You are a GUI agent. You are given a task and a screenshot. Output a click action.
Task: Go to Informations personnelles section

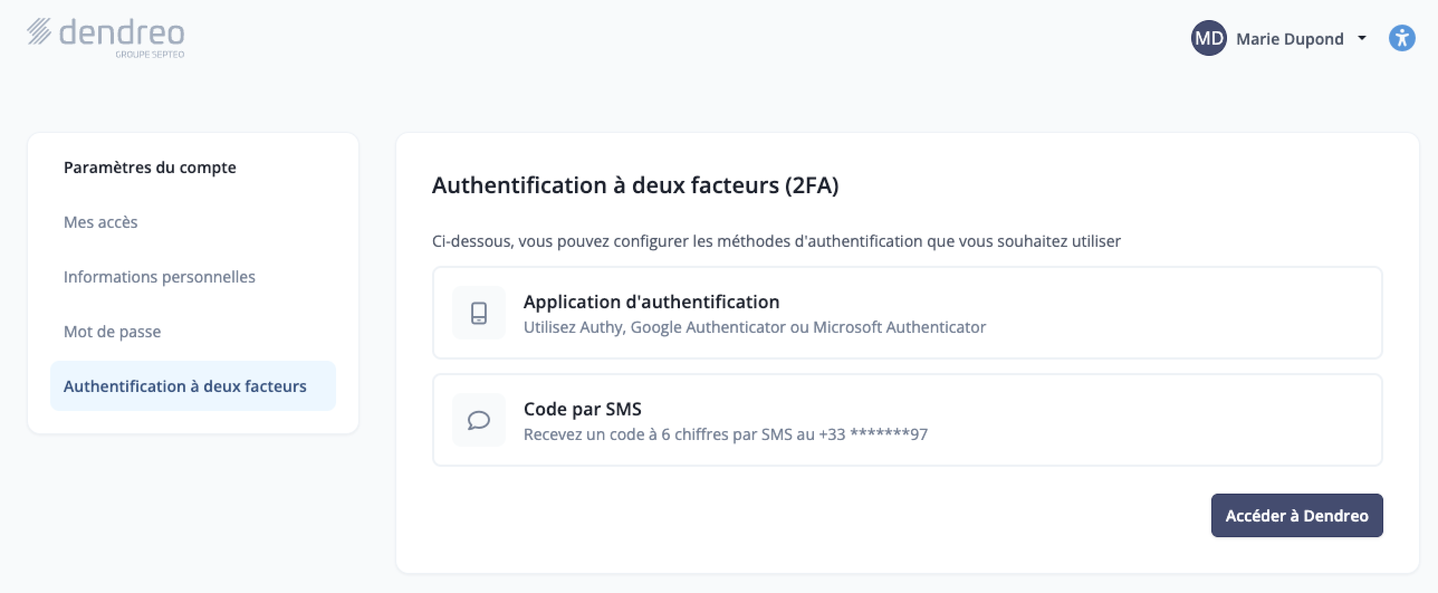(x=159, y=277)
